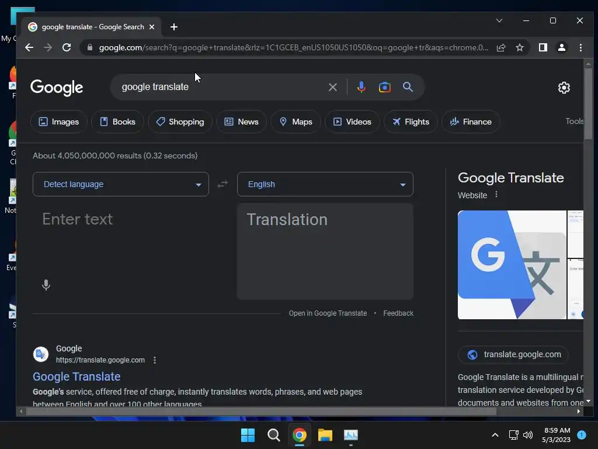This screenshot has width=598, height=449.
Task: Clear the search box text
Action: [332, 87]
